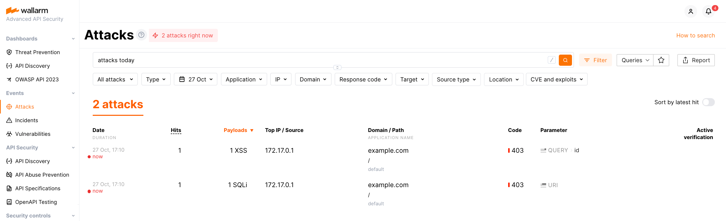Image resolution: width=726 pixels, height=221 pixels.
Task: Click the star icon to save query
Action: (x=661, y=60)
